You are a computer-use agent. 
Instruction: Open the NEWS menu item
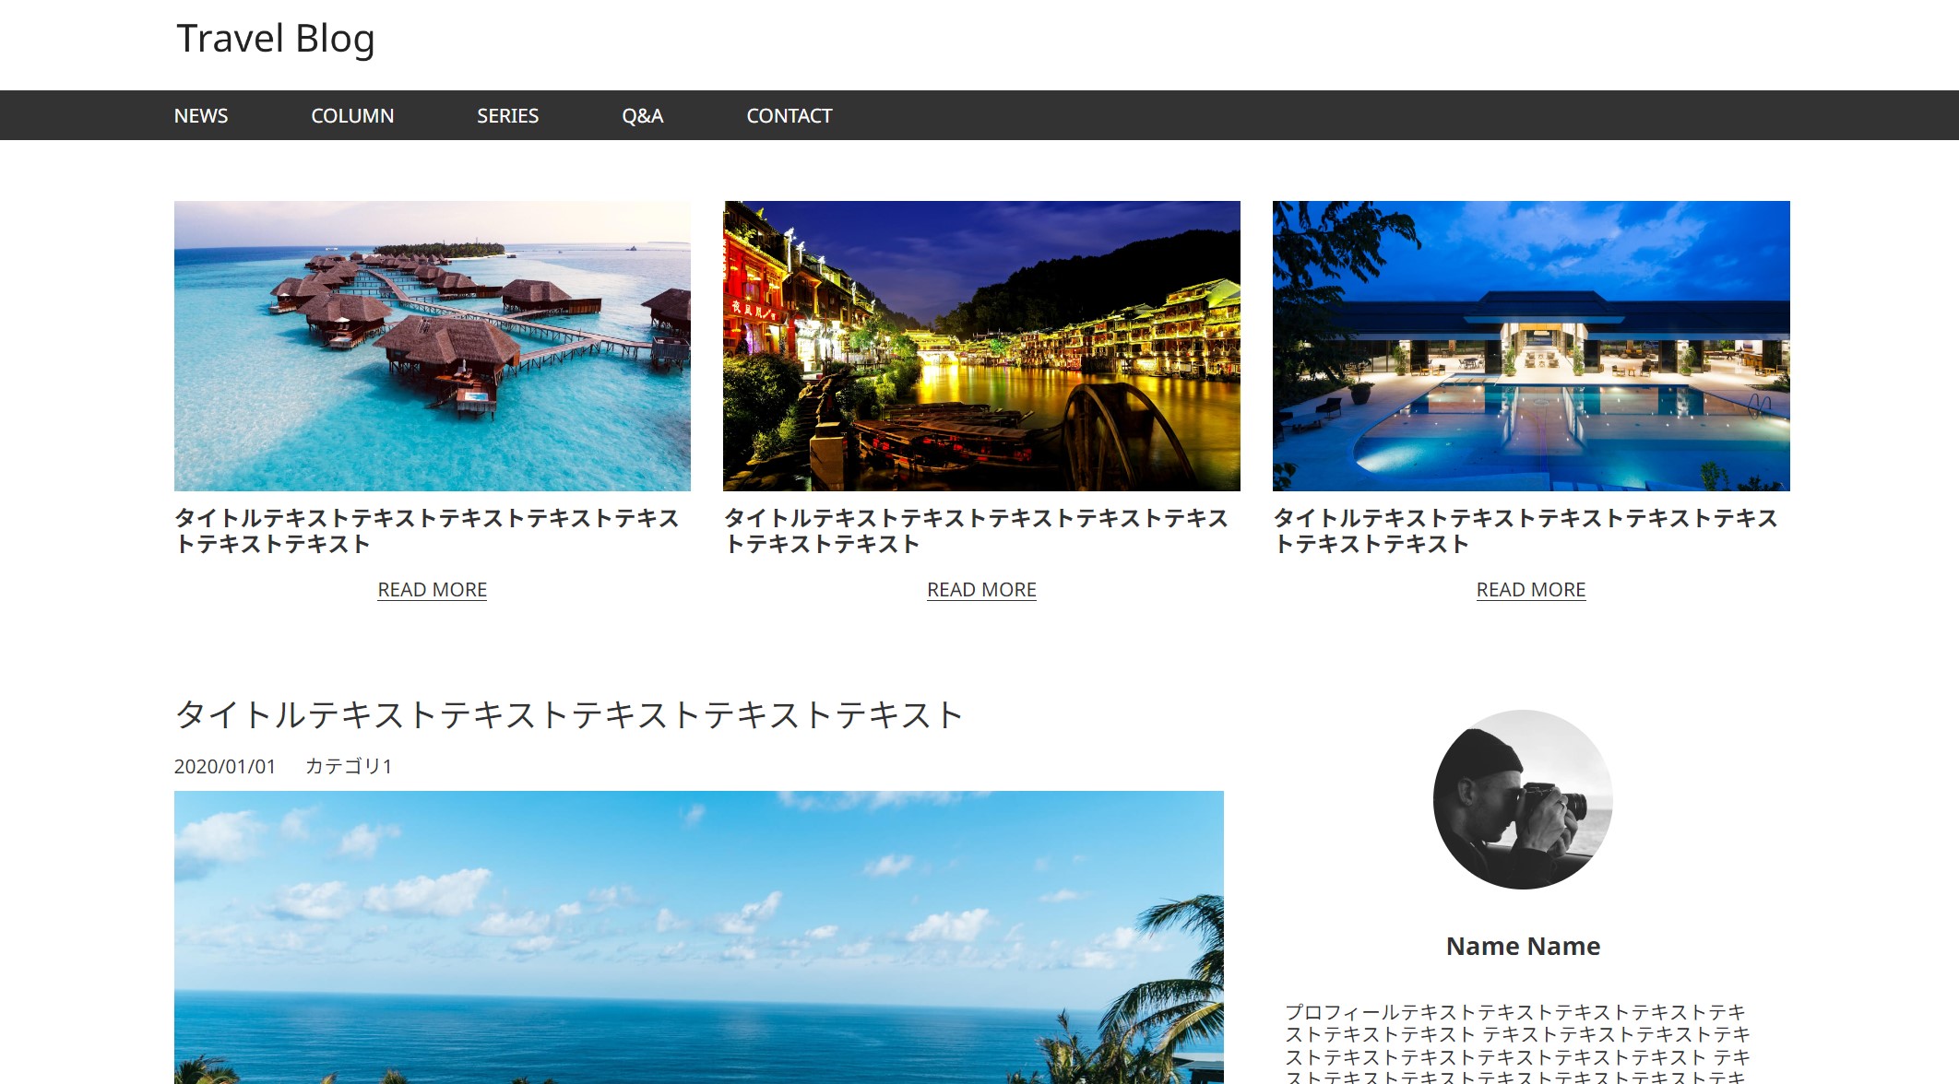pos(201,116)
